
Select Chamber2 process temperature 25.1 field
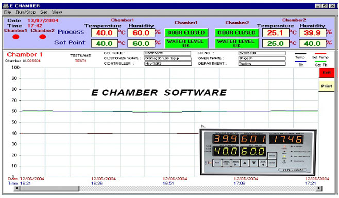click(x=276, y=33)
